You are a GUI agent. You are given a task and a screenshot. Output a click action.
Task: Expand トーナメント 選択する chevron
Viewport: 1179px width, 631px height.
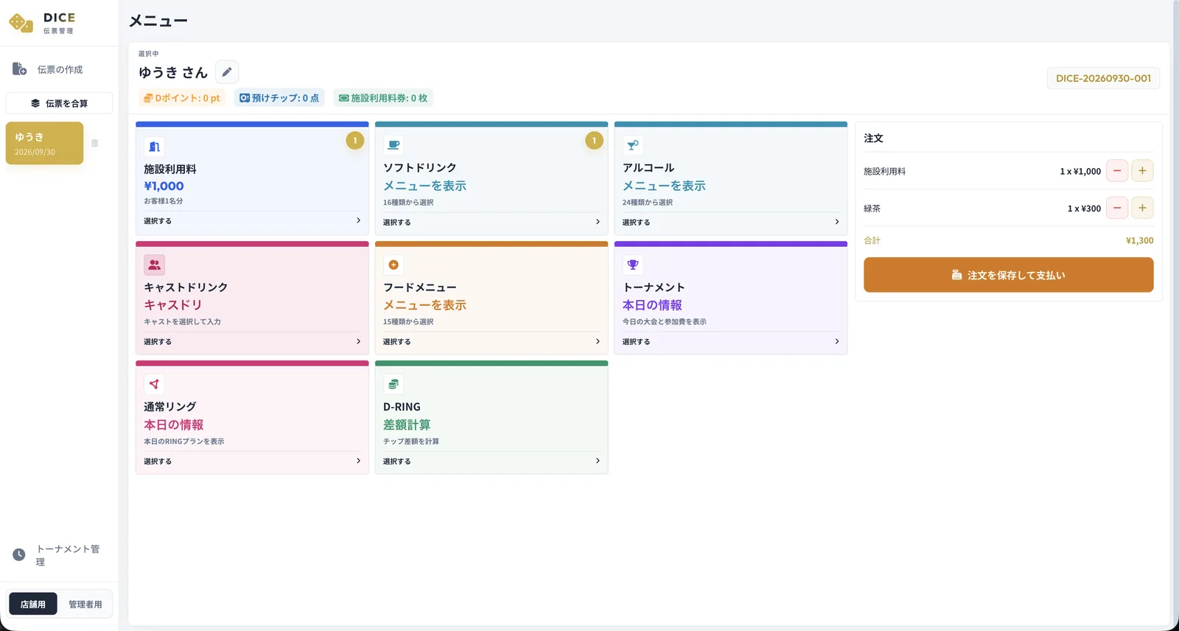tap(837, 341)
